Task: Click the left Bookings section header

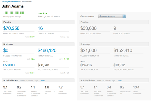Action: pyautogui.click(x=38, y=44)
